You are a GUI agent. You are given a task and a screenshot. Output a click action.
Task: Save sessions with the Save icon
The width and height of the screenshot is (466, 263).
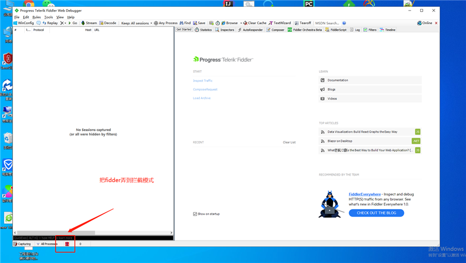tap(199, 23)
